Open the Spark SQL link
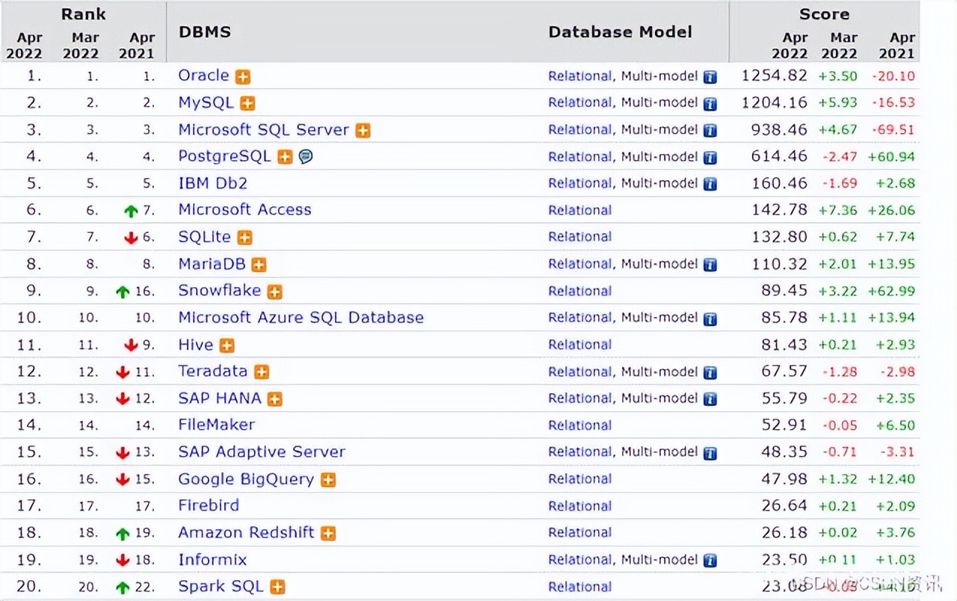957x601 pixels. click(221, 587)
